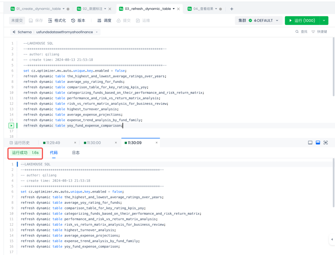This screenshot has width=335, height=255.
Task: Switch to 01_create_dynamic_table tab
Action: [x=38, y=9]
